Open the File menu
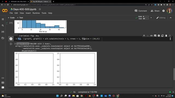Image resolution: width=175 pixels, height=98 pixels. (x=11, y=13)
